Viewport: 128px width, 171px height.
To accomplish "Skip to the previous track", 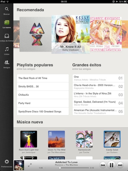I will (103, 165).
